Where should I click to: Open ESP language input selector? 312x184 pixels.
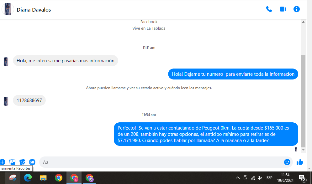[x=269, y=178]
